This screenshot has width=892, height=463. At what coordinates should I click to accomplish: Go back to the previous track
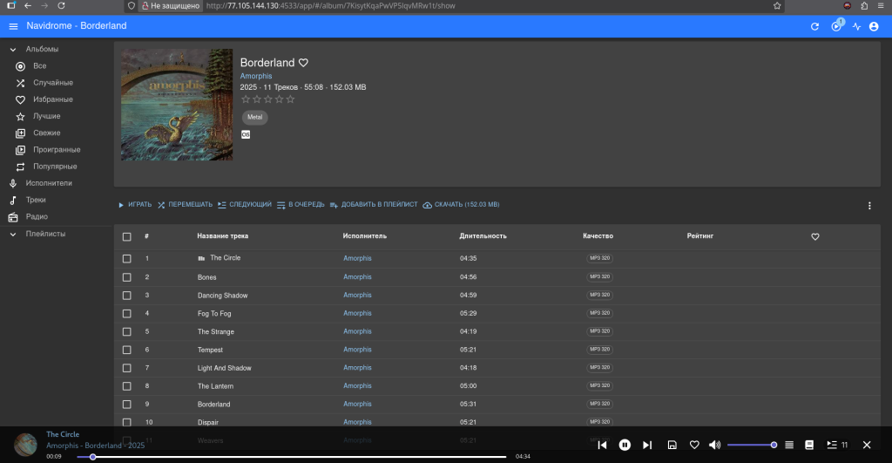pyautogui.click(x=602, y=445)
